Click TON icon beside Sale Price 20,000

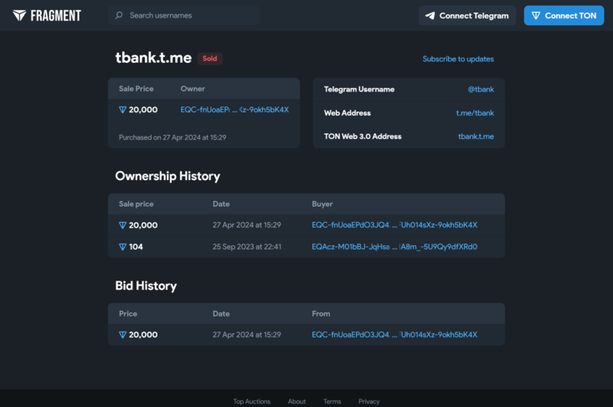click(x=122, y=110)
